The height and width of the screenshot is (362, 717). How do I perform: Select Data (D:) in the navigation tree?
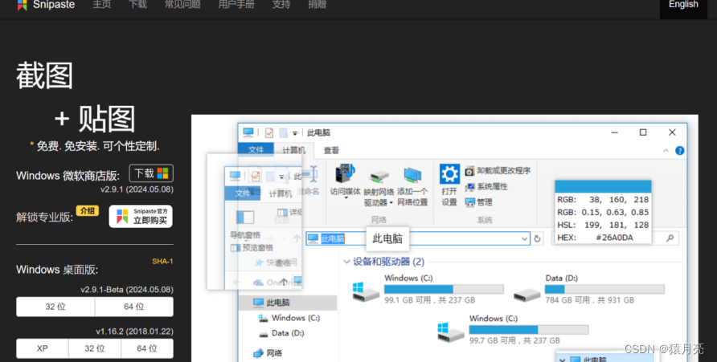[288, 333]
